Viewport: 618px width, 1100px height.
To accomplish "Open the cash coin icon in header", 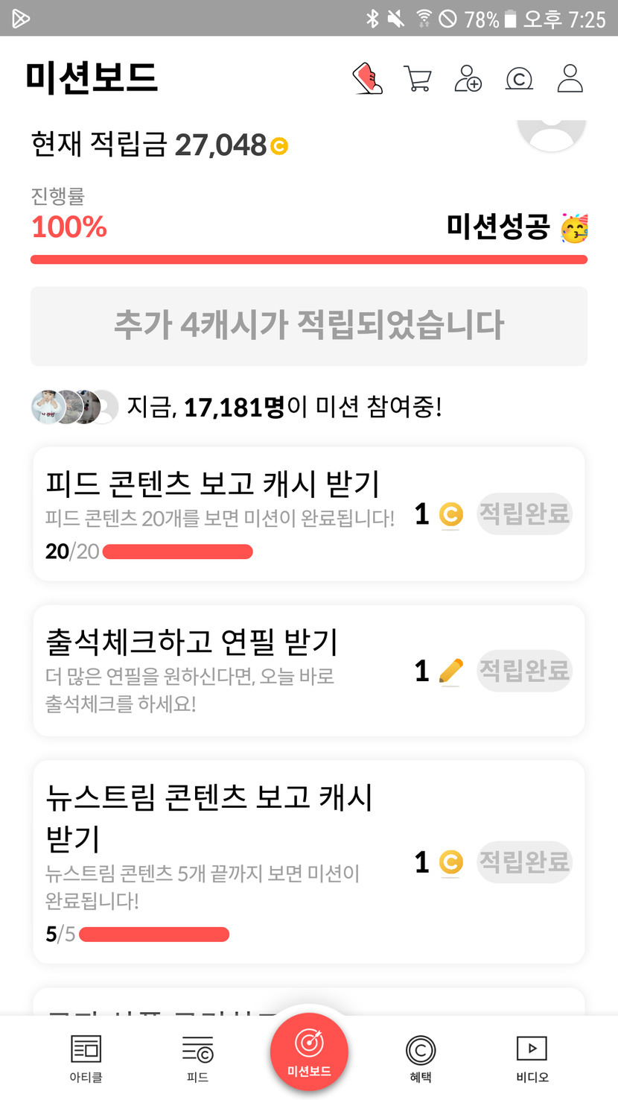I will click(x=519, y=78).
